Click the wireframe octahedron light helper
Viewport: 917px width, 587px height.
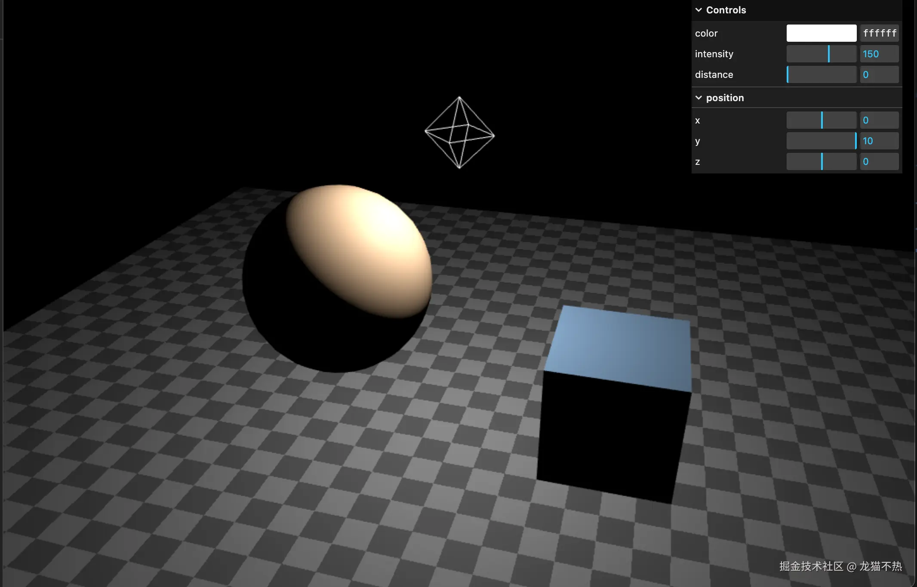tap(459, 132)
